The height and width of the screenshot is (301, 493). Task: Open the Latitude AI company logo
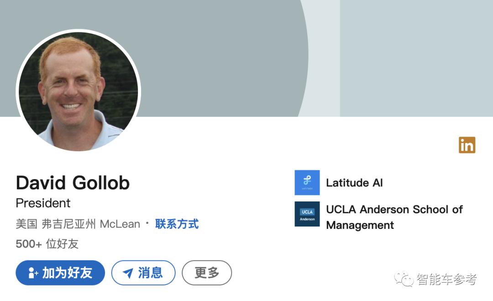coord(307,183)
